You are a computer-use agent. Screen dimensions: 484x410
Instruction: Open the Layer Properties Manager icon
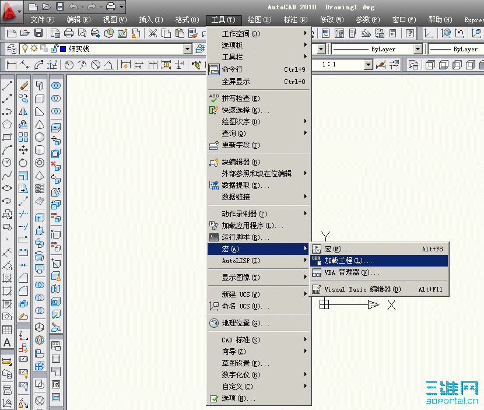pos(12,49)
